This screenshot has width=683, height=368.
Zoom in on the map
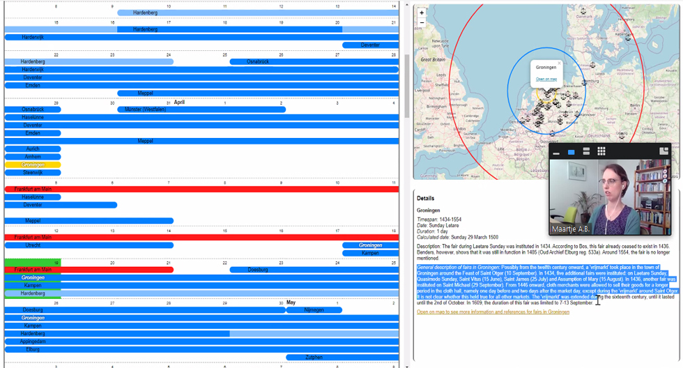[x=422, y=13]
